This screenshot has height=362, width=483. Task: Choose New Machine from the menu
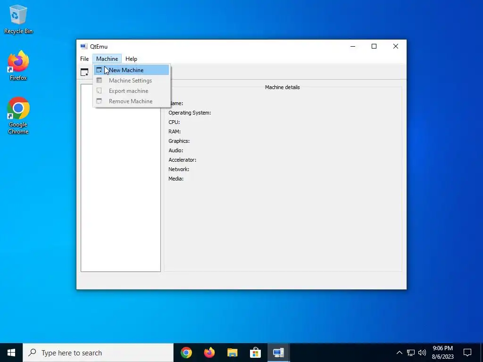132,70
